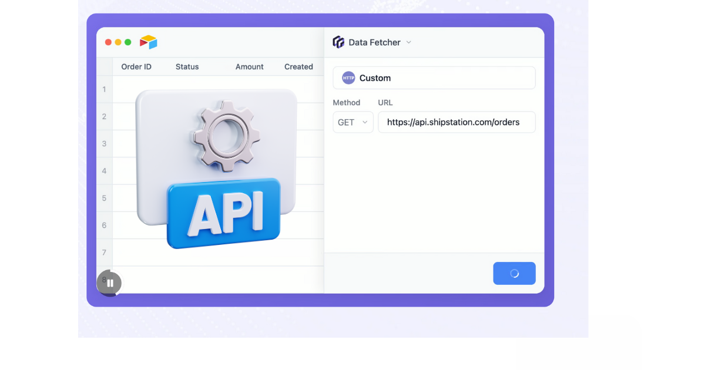Image resolution: width=705 pixels, height=370 pixels.
Task: Click the gear icon in the API illustration
Action: coord(226,134)
